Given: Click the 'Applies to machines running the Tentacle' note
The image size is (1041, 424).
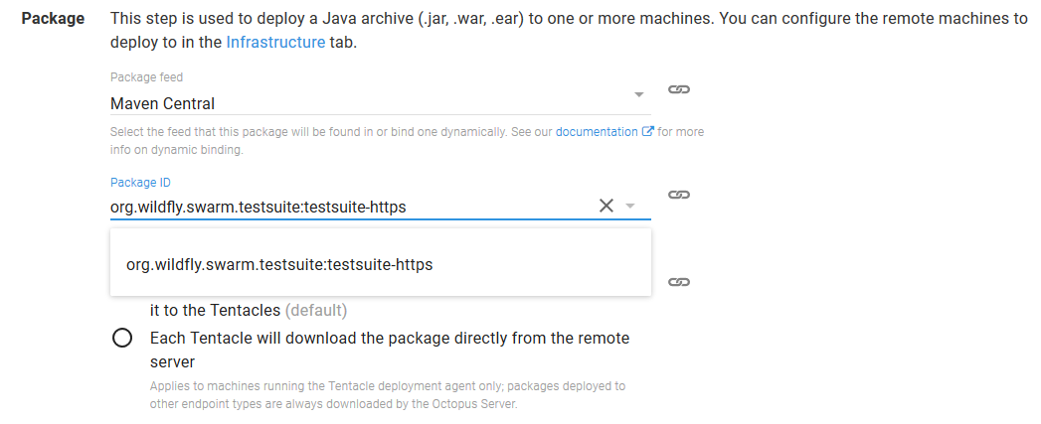Looking at the screenshot, I should pyautogui.click(x=388, y=394).
